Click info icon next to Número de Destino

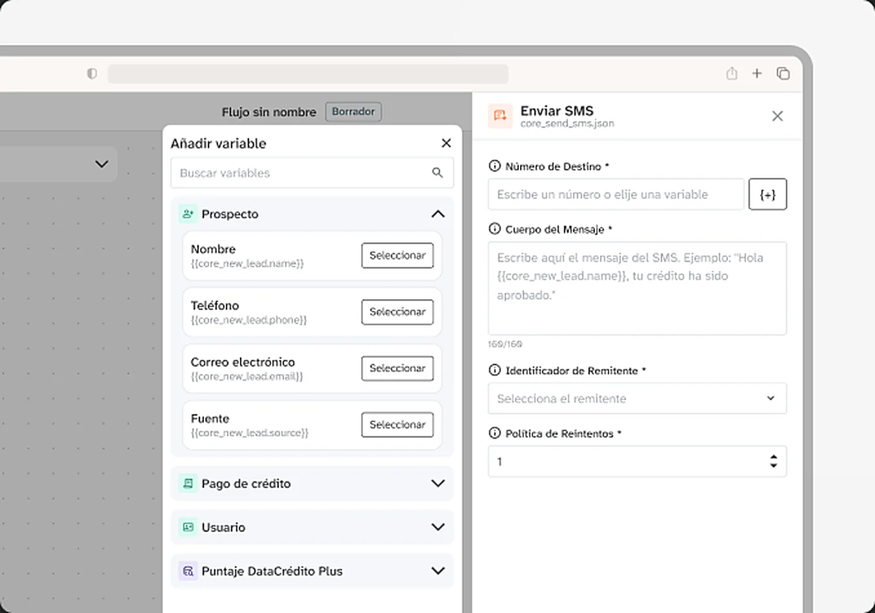click(x=495, y=166)
